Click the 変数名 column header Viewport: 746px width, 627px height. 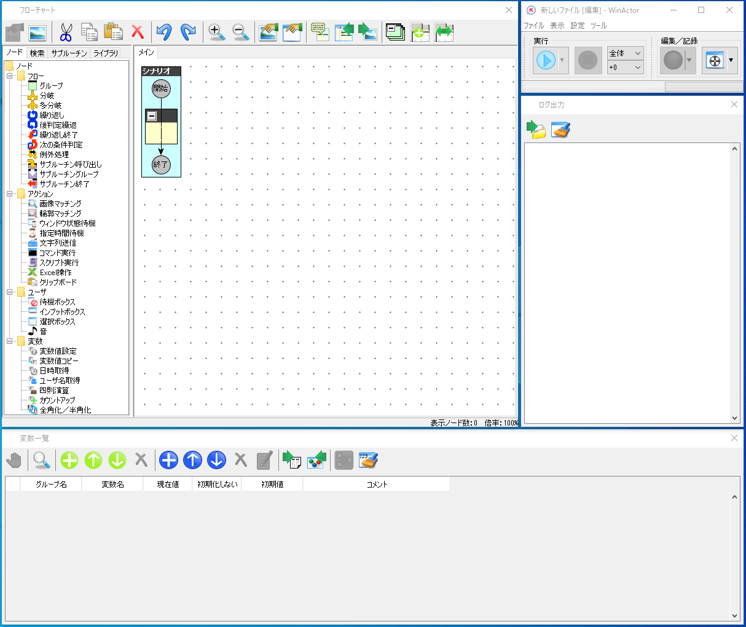(x=112, y=485)
